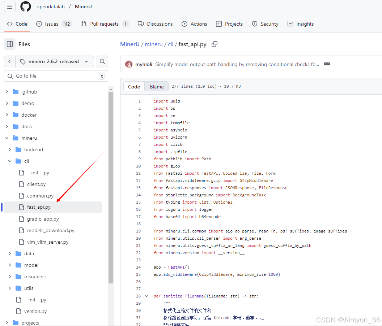
Task: Open the mineru-2.6.2-released branch dropdown
Action: [x=54, y=61]
